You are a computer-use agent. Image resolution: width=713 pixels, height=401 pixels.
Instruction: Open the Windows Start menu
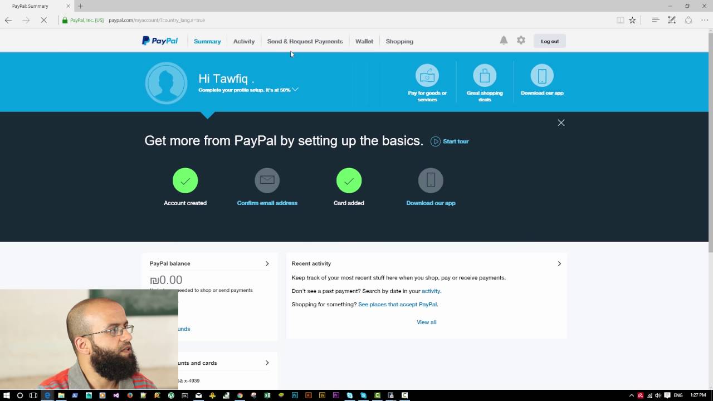point(7,395)
